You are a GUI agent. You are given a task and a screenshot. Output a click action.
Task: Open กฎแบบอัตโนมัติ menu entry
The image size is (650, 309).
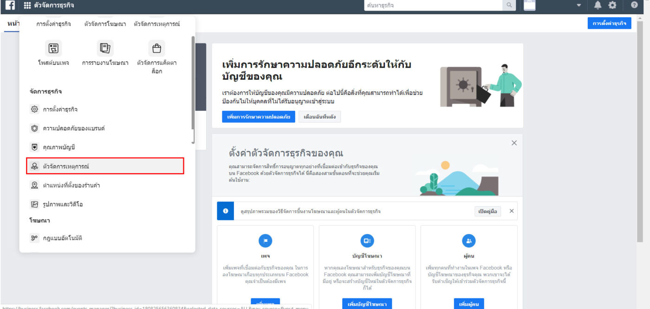point(62,238)
